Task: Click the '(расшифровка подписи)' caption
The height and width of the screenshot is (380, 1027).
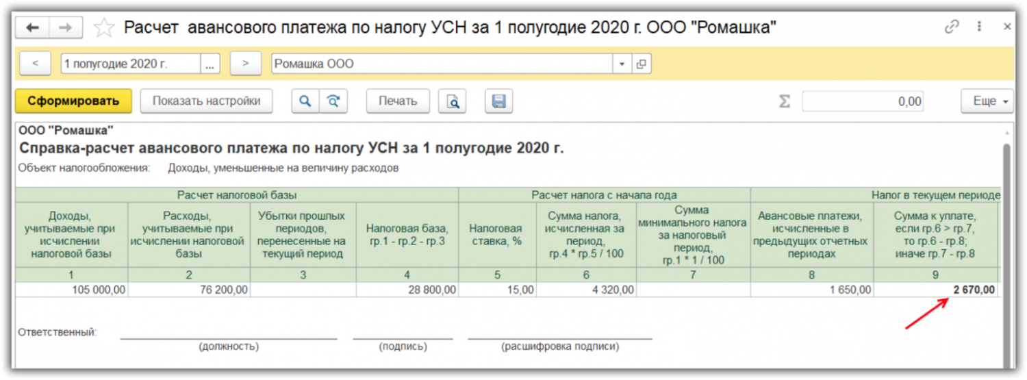Action: point(560,346)
